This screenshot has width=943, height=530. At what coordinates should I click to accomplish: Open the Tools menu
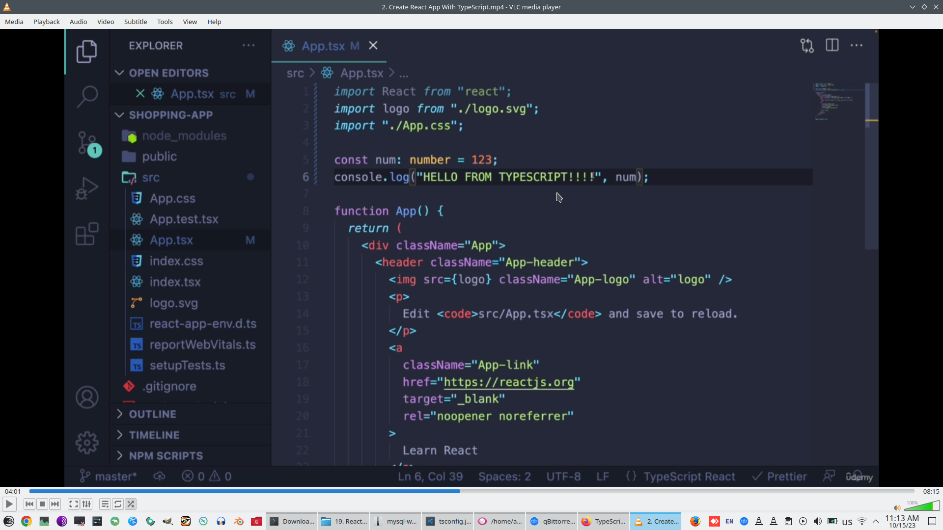click(x=165, y=22)
